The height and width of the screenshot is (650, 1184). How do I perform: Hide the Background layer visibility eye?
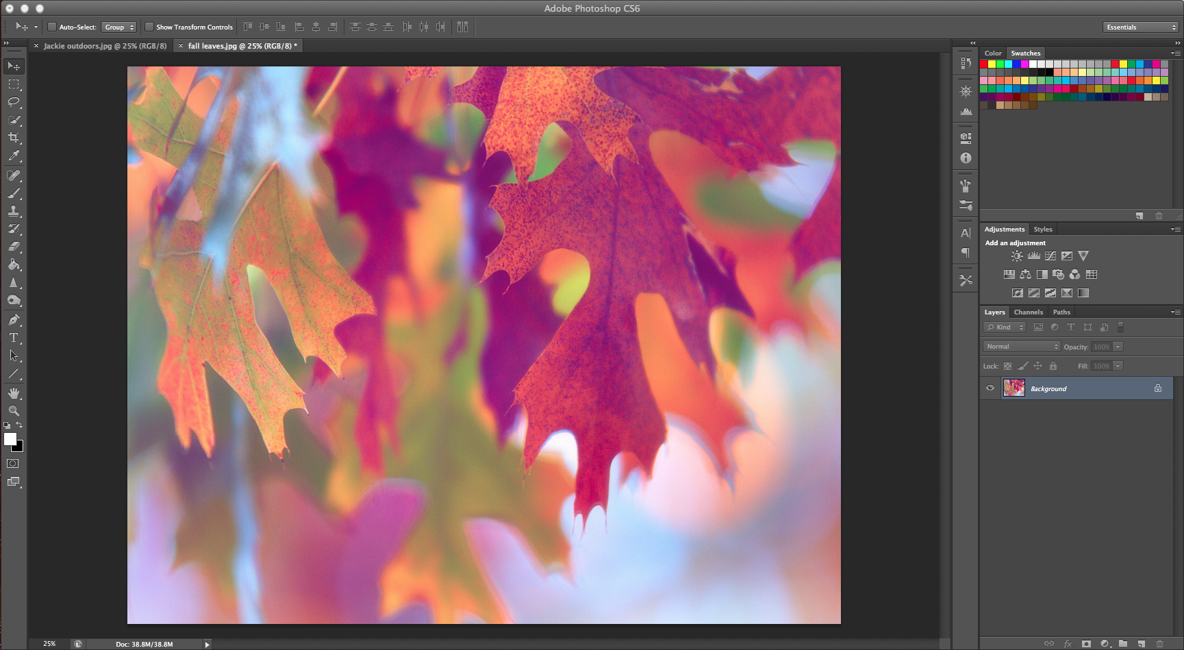[x=990, y=388]
